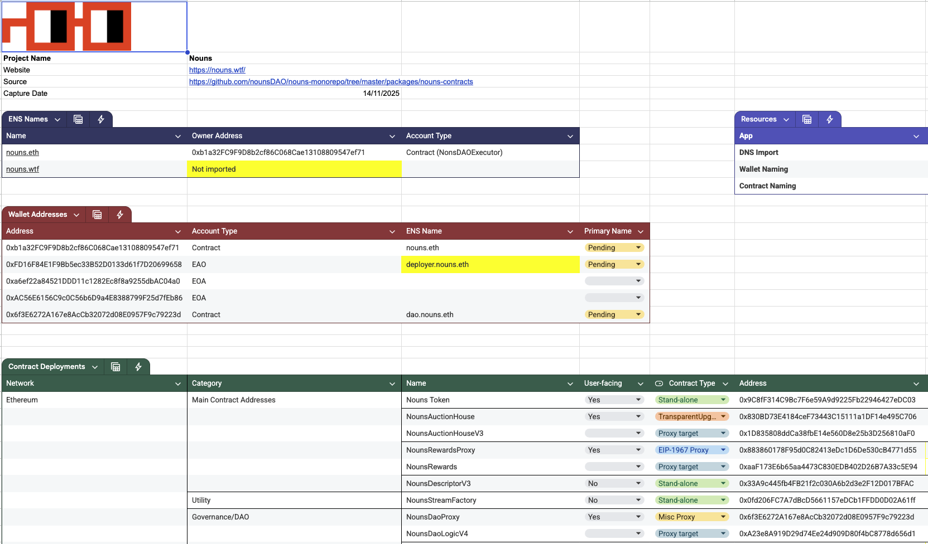Screen dimensions: 928x544
Task: Open Pending dropdown for nouns.eth wallet row
Action: click(x=614, y=248)
